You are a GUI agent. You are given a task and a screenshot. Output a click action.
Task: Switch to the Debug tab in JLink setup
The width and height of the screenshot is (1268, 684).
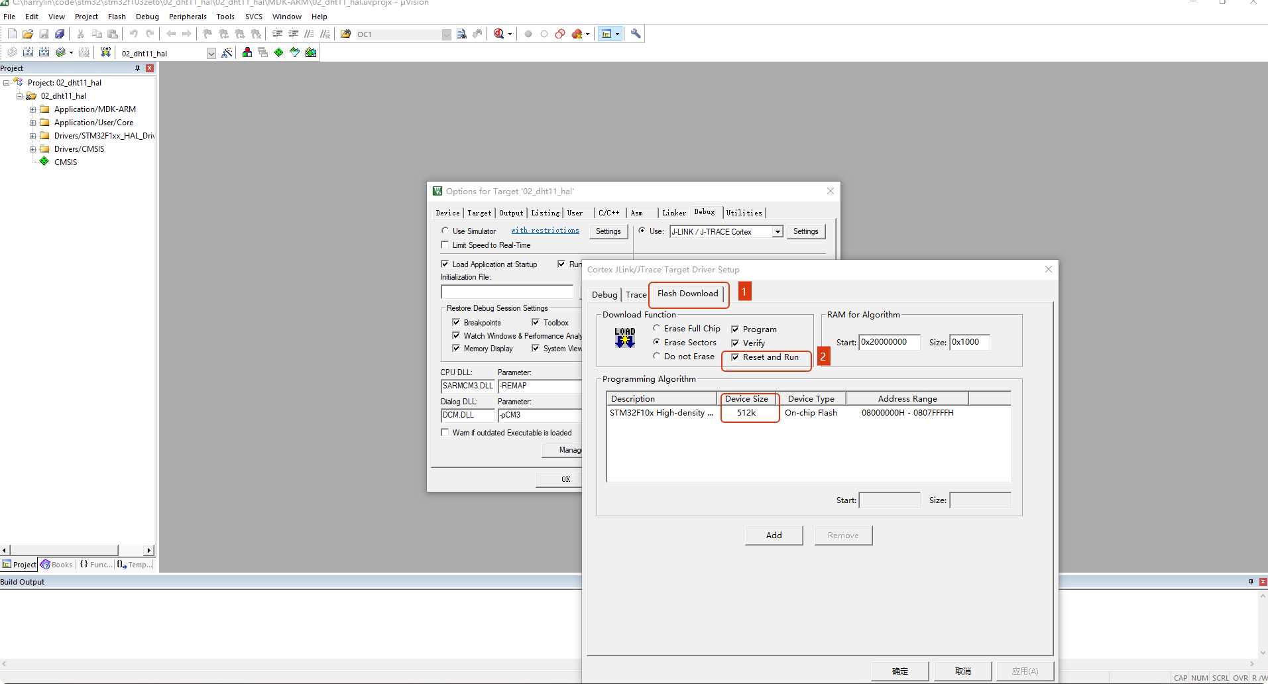pyautogui.click(x=605, y=295)
